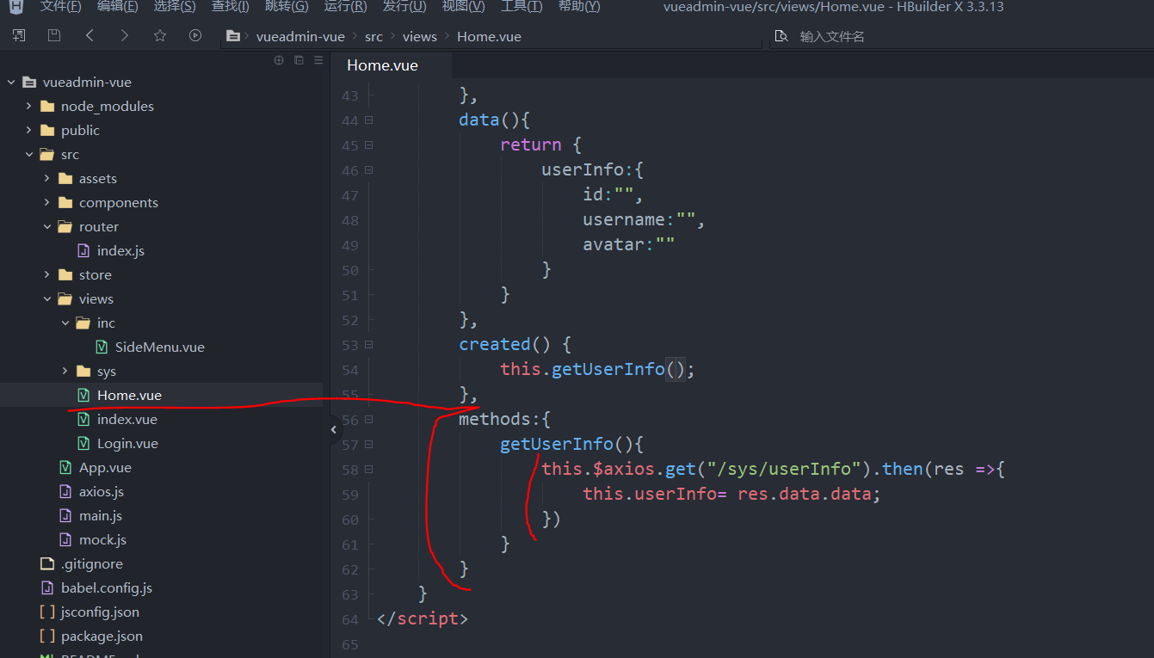Image resolution: width=1154 pixels, height=658 pixels.
Task: Open the project panel hamburger menu icon
Action: 318,60
